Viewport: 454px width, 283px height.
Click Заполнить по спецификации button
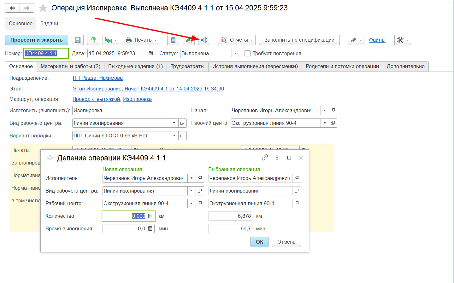coord(299,40)
